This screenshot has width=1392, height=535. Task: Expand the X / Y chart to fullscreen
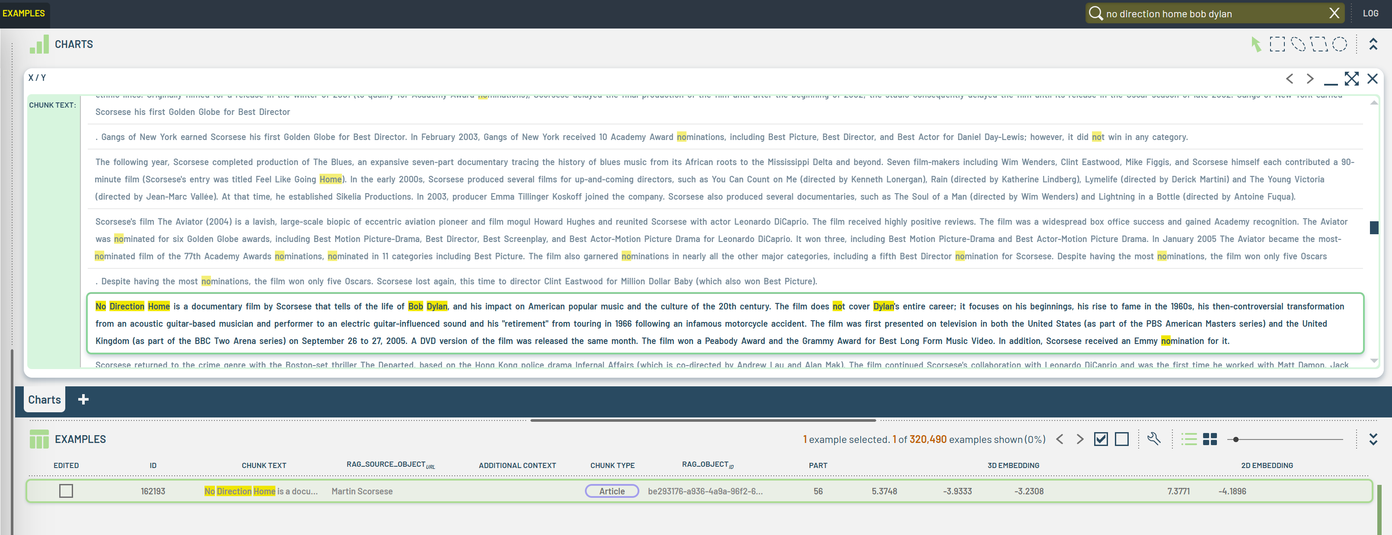click(x=1351, y=79)
